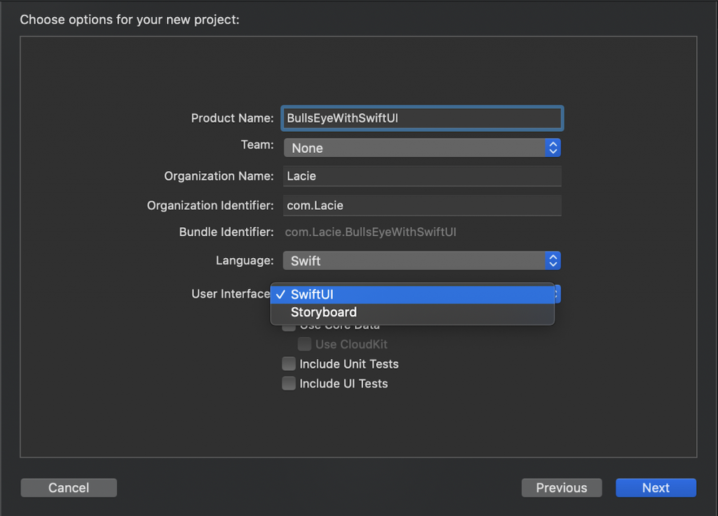
Task: Click the Organization Name field with Lacie
Action: [x=422, y=176]
